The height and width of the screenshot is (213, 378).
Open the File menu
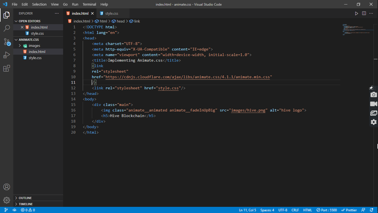(14, 4)
